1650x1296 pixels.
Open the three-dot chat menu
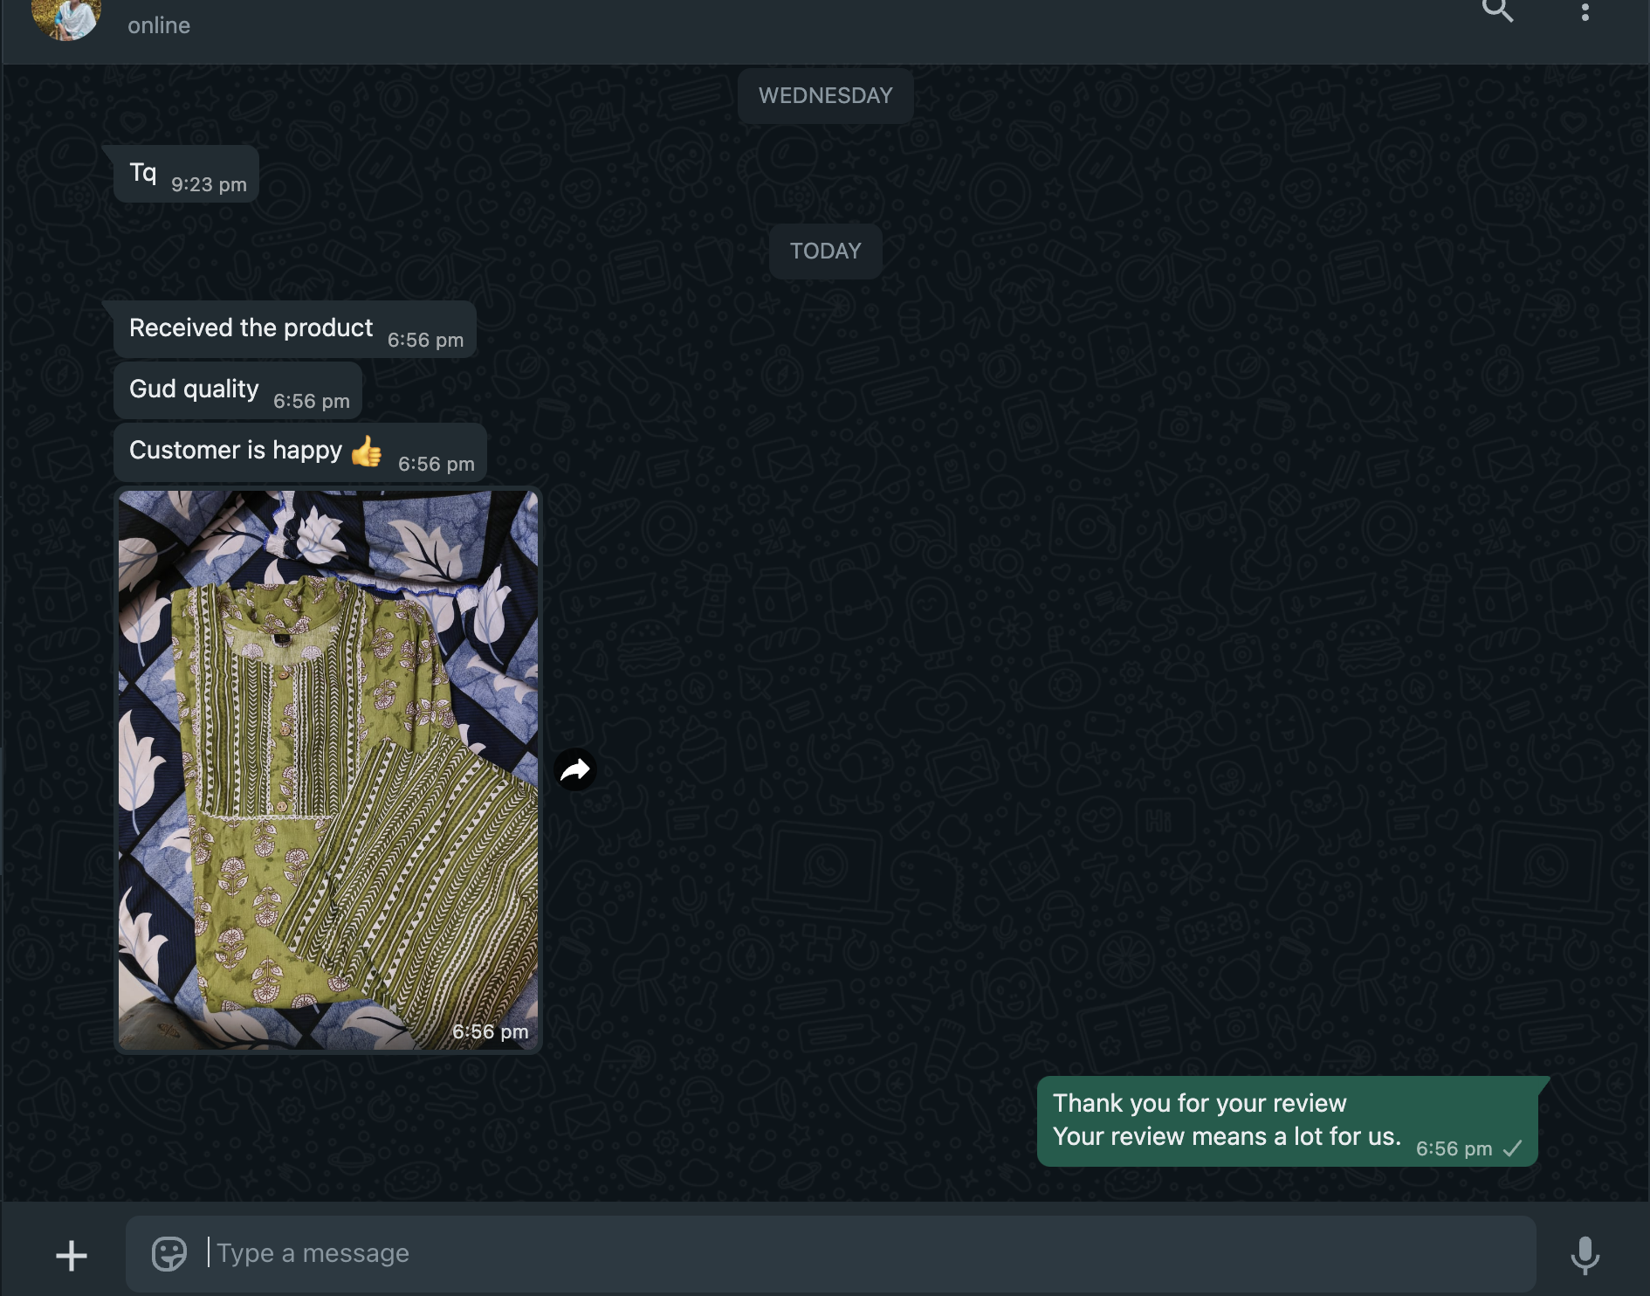1585,12
